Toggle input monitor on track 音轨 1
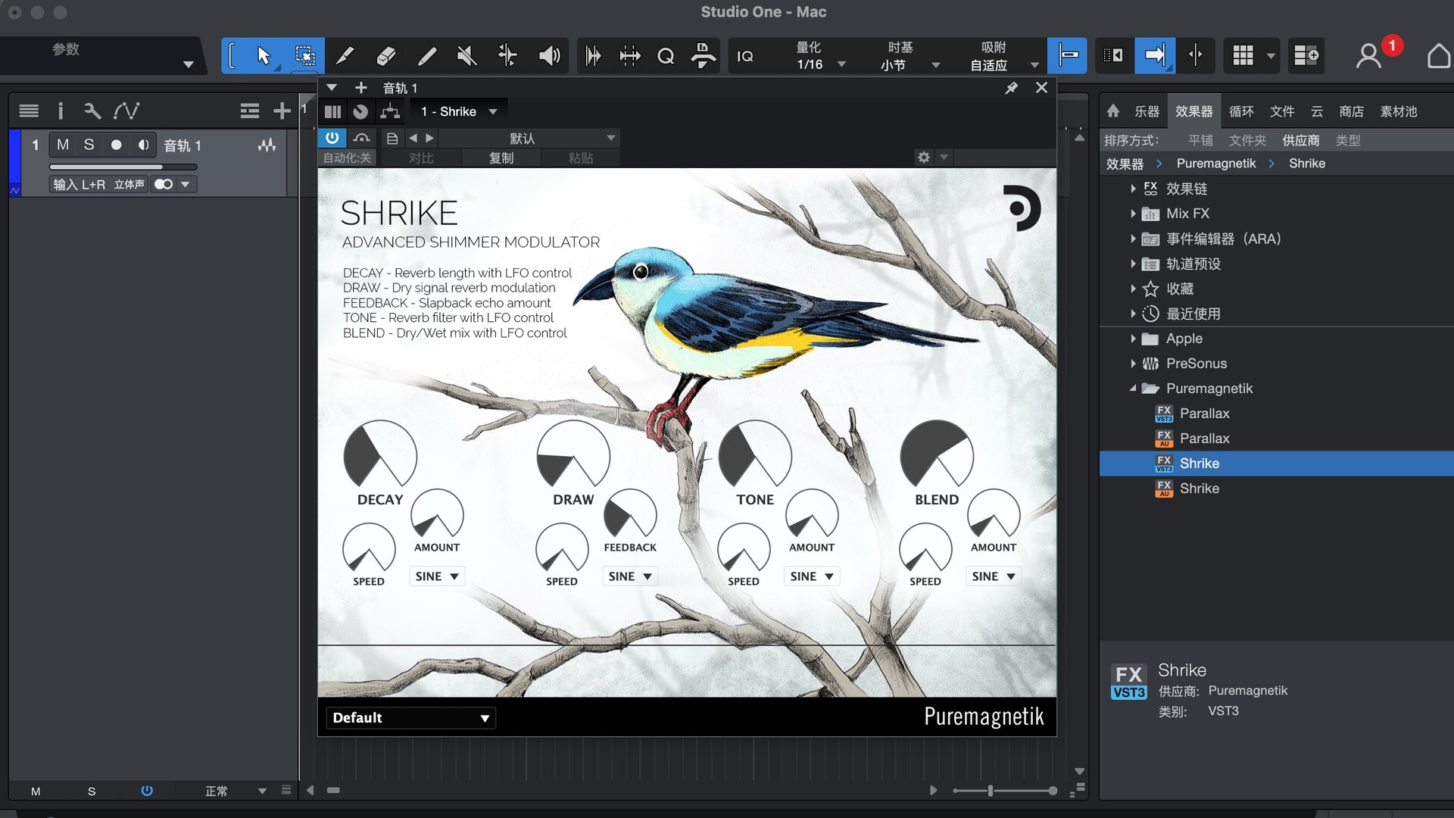The width and height of the screenshot is (1454, 818). pyautogui.click(x=142, y=145)
